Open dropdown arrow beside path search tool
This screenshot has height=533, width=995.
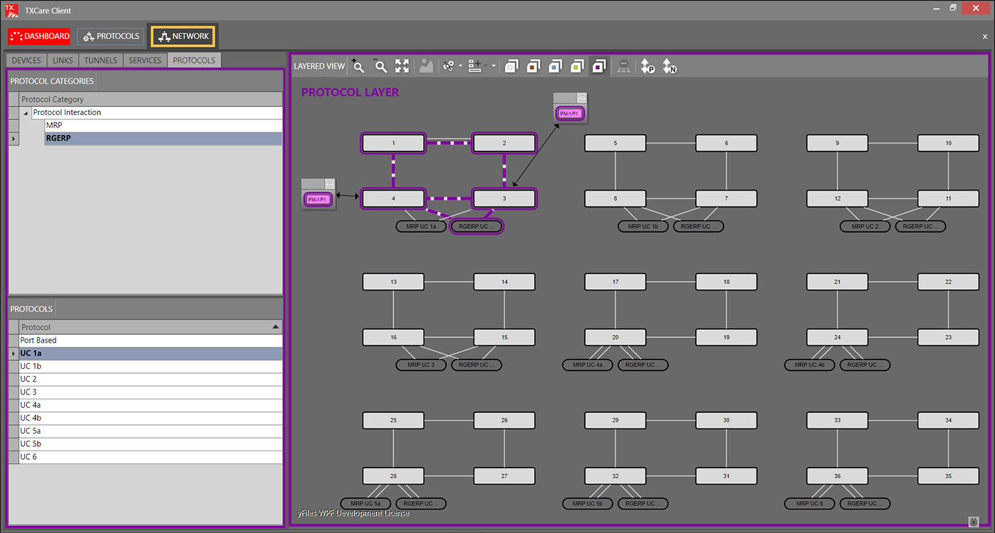[x=461, y=67]
